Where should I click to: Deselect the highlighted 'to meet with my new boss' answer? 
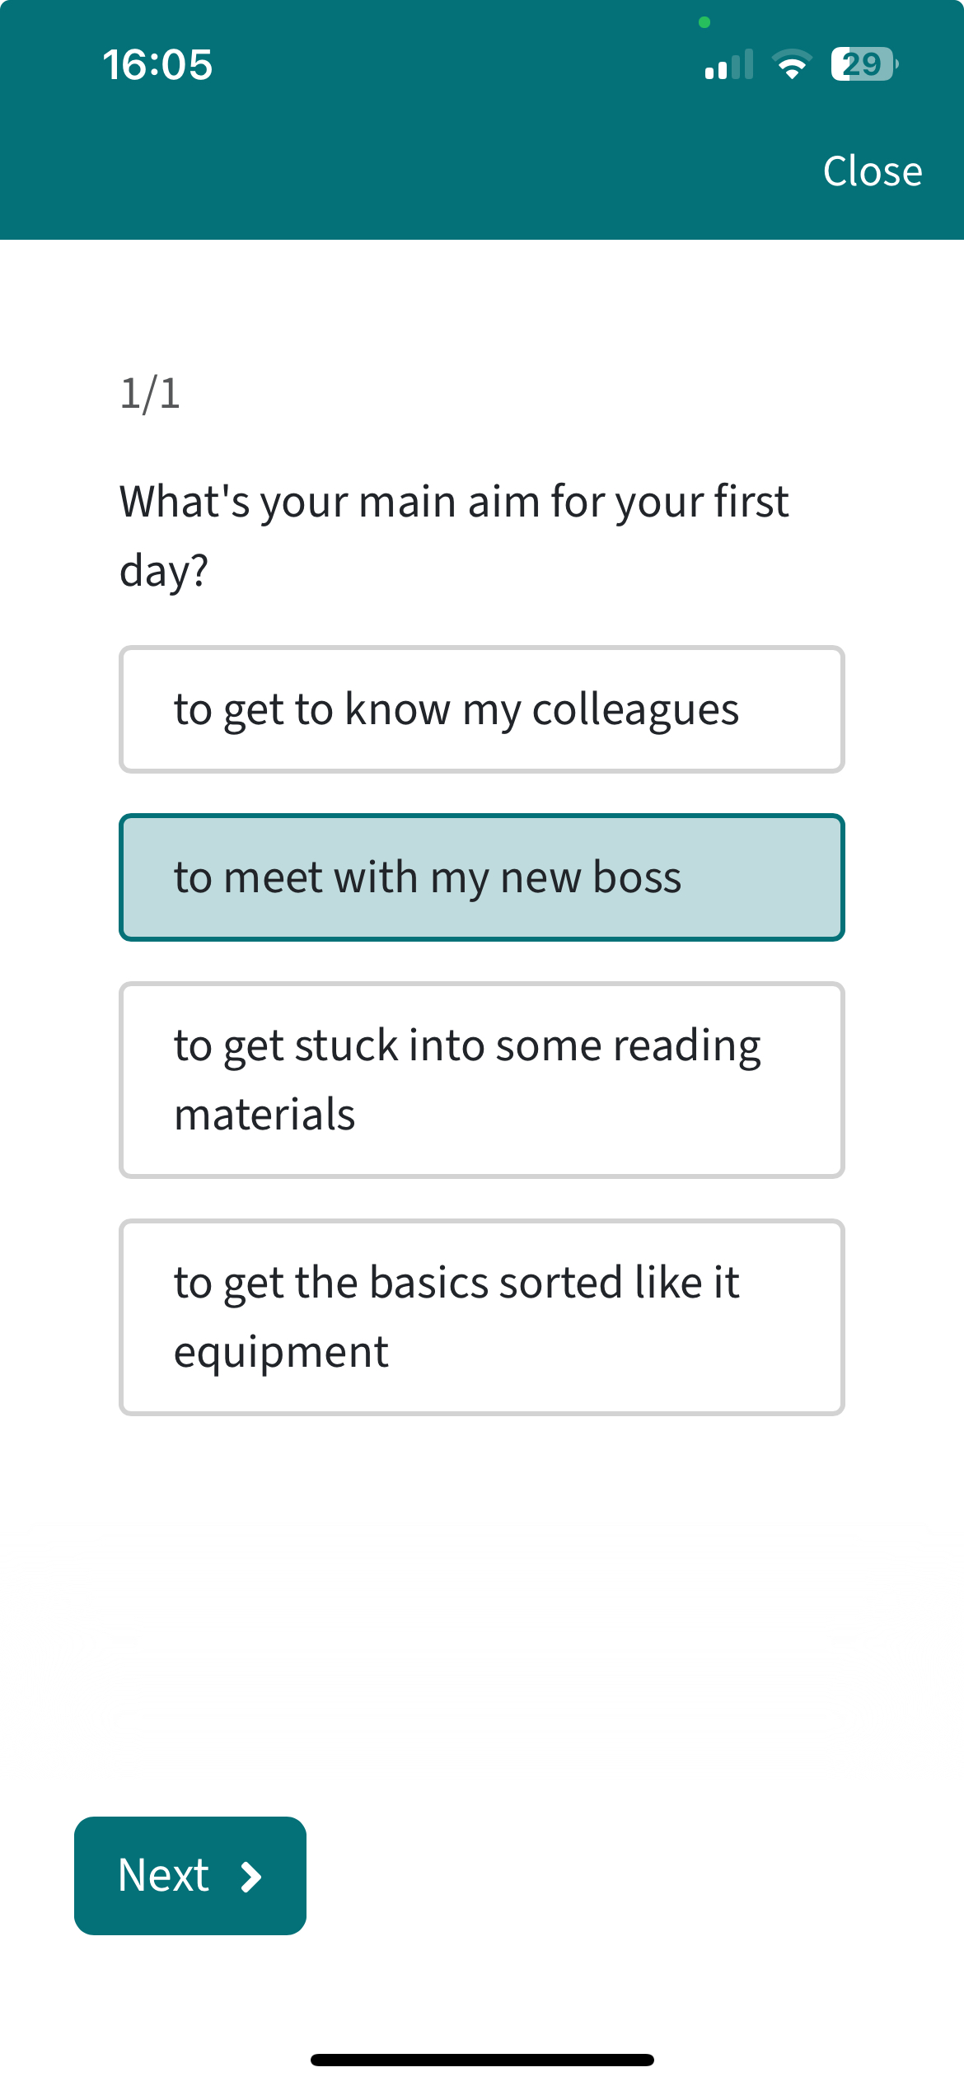click(482, 876)
